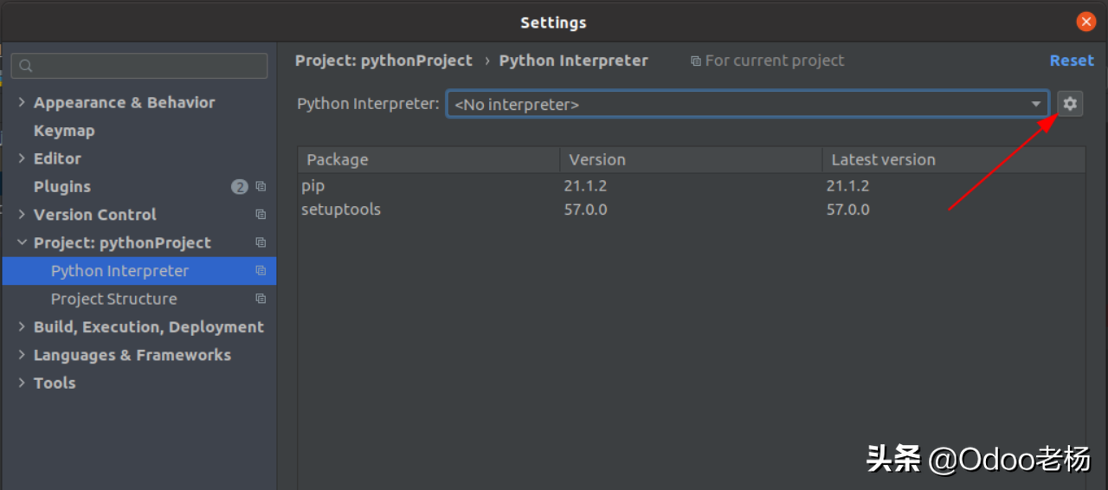
Task: Click pip latest version 21.1.2 cell
Action: click(847, 185)
